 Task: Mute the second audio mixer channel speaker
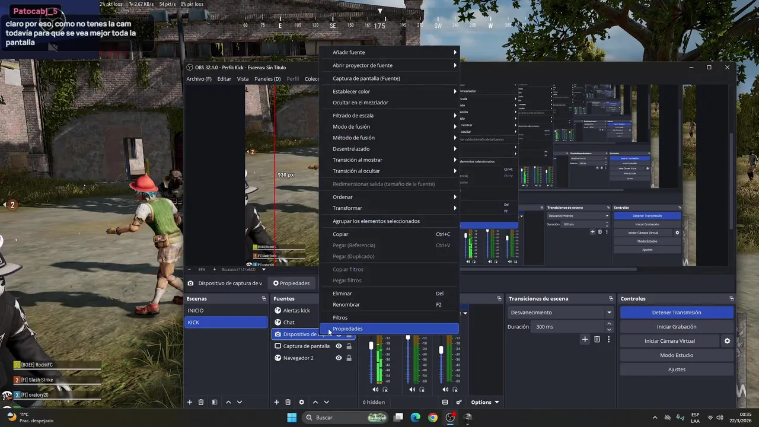[x=412, y=390]
